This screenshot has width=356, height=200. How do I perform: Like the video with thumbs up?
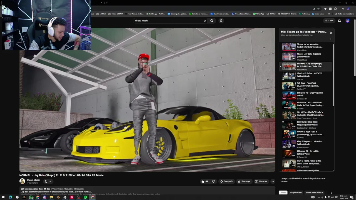tap(205, 181)
